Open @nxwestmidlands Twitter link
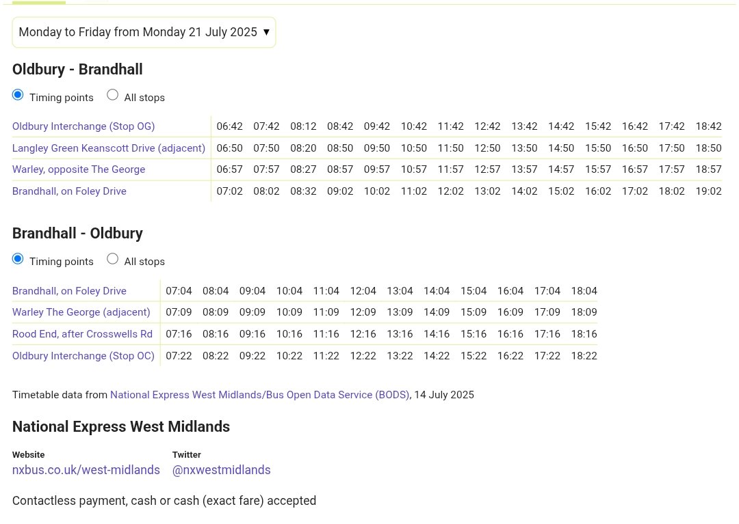This screenshot has width=739, height=524. [222, 471]
